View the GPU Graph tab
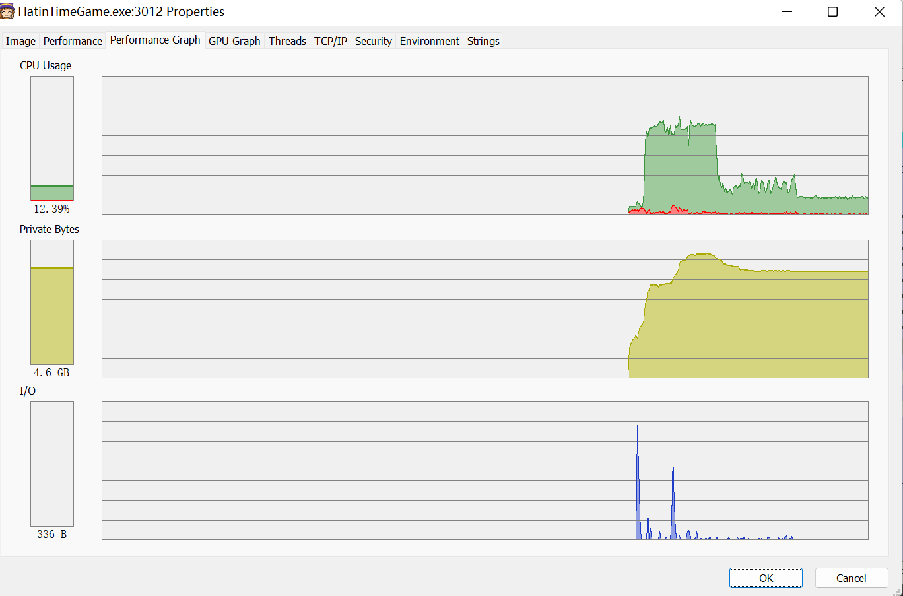This screenshot has width=903, height=596. 234,41
